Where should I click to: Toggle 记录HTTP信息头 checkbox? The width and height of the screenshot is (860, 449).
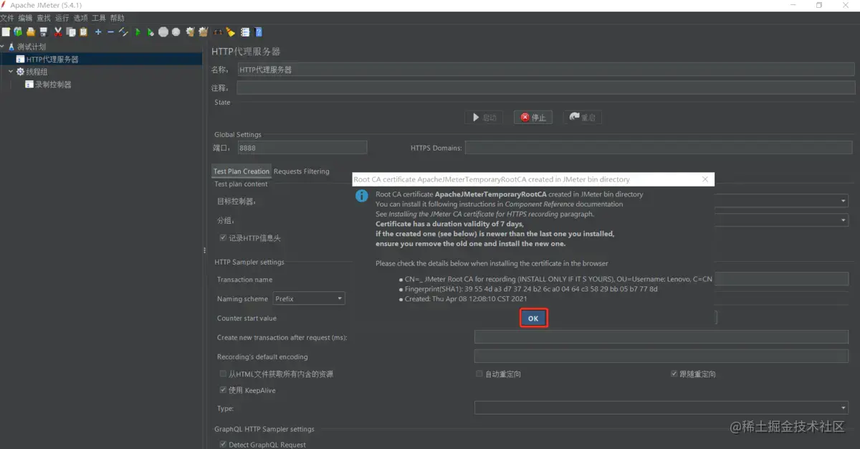click(223, 237)
